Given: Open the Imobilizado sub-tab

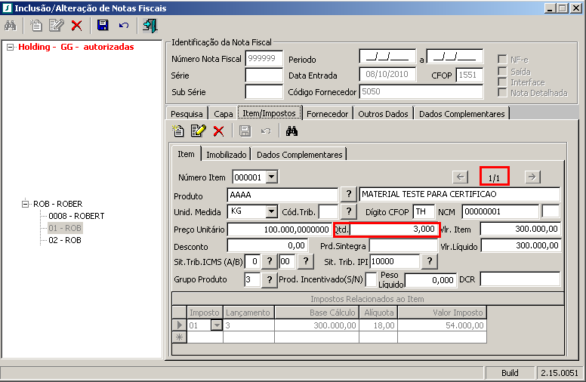Looking at the screenshot, I should [x=227, y=154].
